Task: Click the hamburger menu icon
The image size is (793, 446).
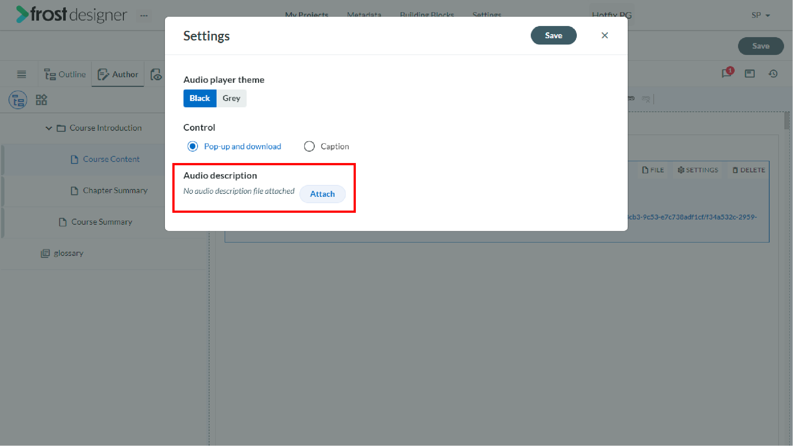Action: tap(22, 74)
